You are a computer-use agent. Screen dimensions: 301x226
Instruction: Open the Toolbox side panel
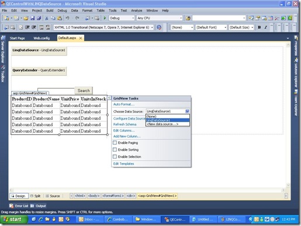[3, 74]
